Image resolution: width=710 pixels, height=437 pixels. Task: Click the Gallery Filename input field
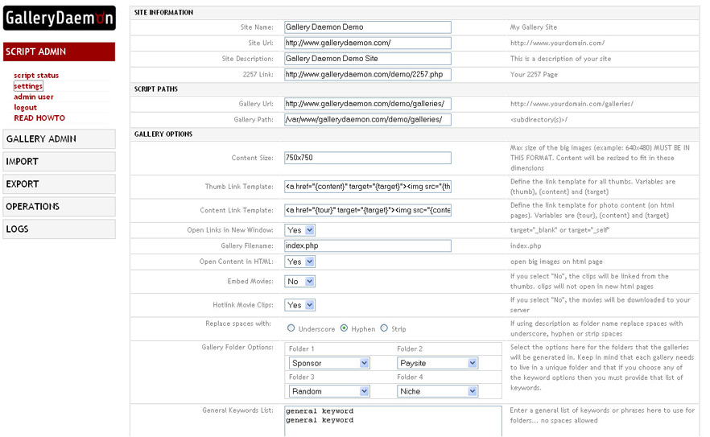368,246
